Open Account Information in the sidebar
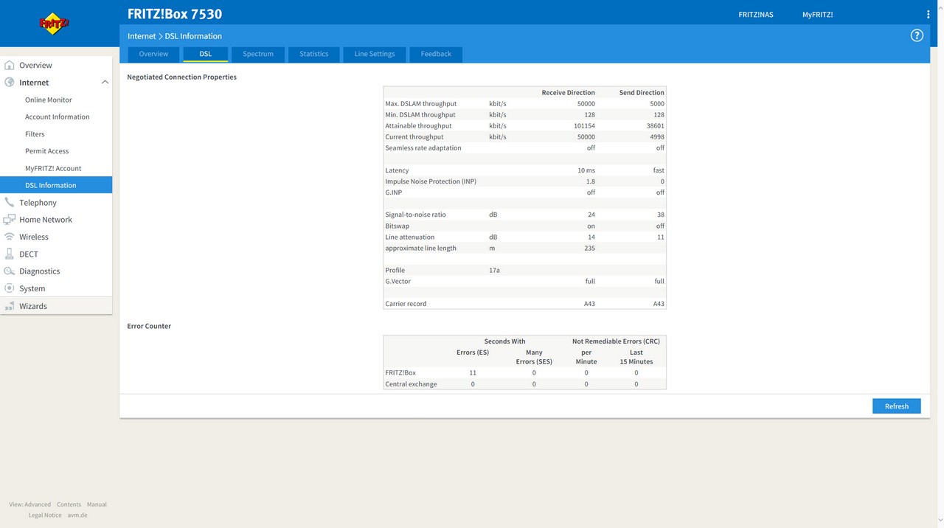 [x=56, y=117]
